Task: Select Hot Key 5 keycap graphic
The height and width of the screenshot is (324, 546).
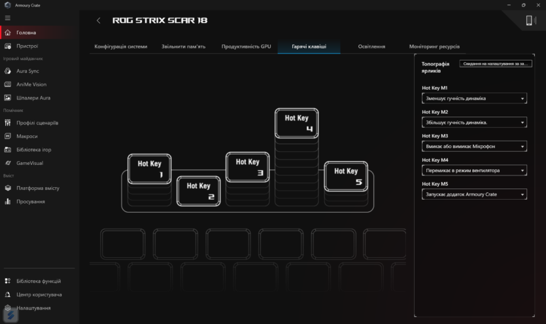Action: (x=346, y=176)
